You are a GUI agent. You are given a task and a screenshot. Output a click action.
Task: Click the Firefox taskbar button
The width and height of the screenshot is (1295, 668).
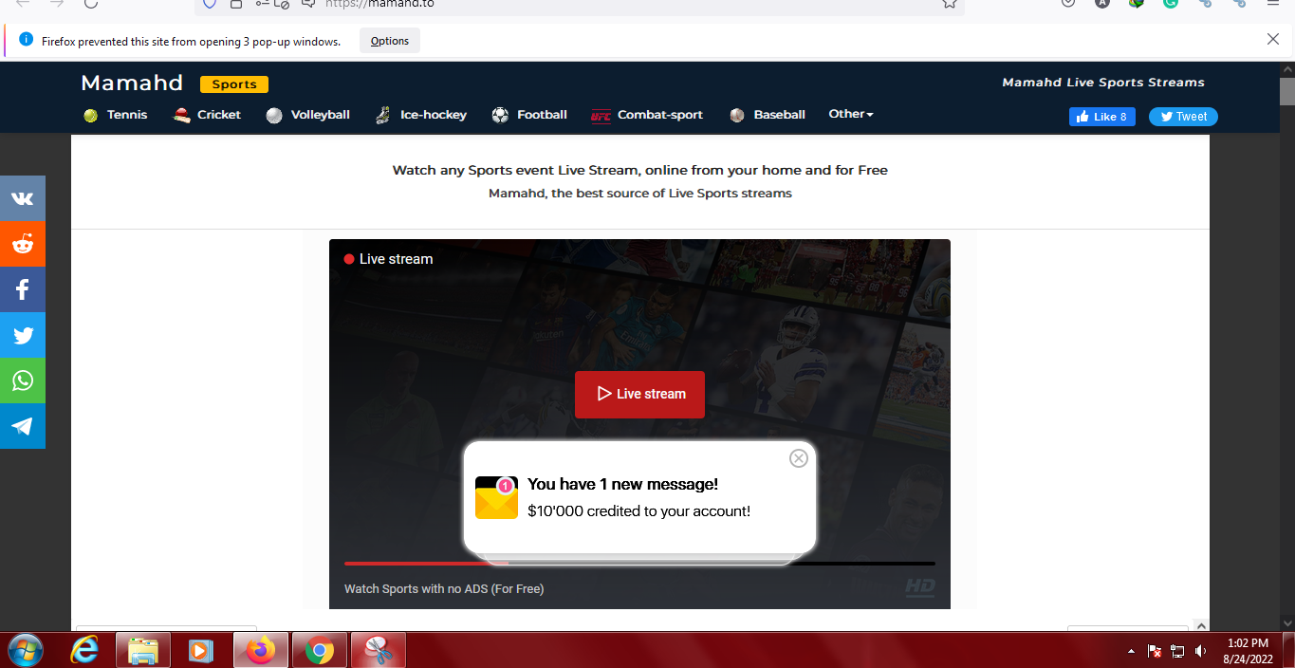tap(261, 650)
